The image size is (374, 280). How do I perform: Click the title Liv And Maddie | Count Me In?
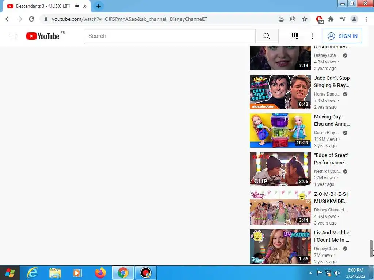pyautogui.click(x=332, y=236)
